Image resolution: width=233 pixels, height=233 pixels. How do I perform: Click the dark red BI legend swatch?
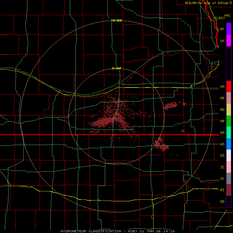point(229,190)
